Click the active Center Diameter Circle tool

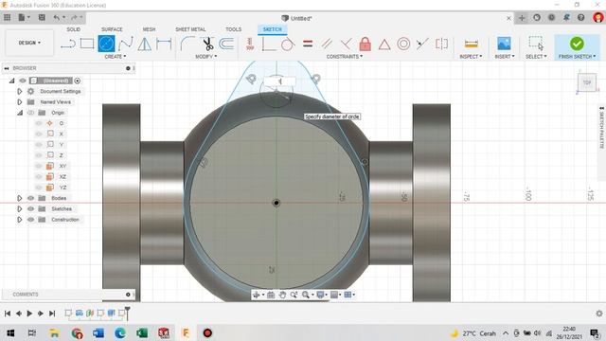(x=106, y=44)
